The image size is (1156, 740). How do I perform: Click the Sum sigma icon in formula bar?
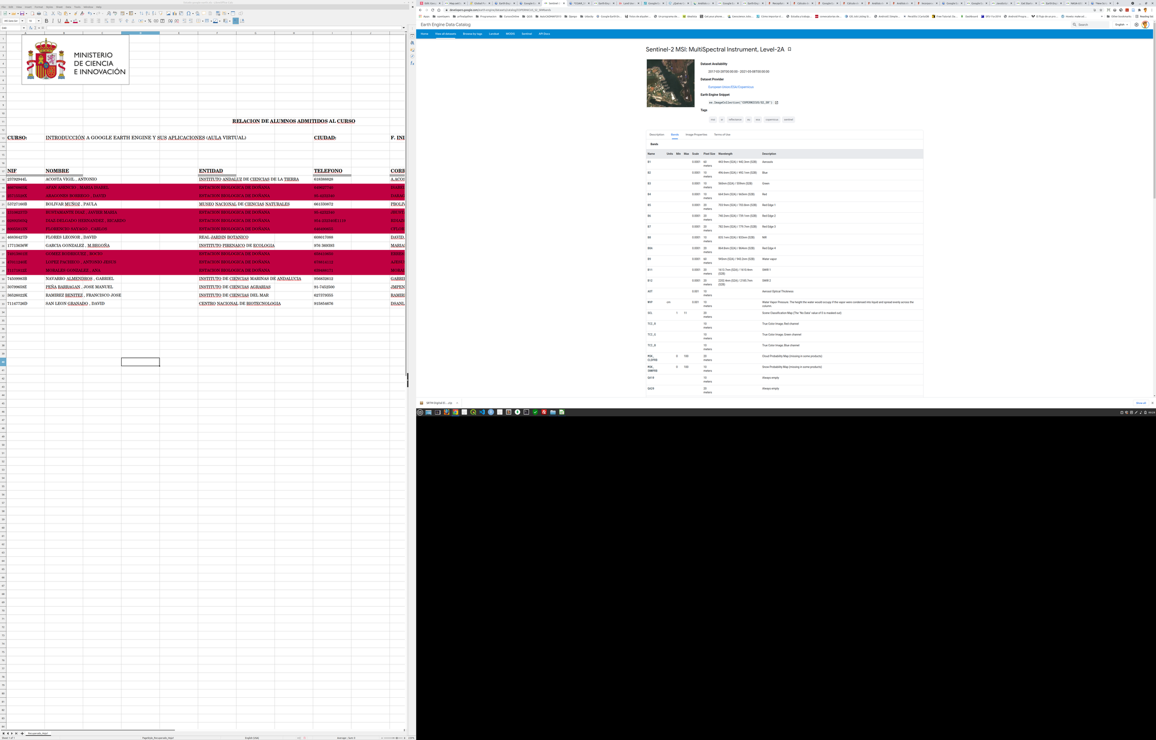[35, 28]
